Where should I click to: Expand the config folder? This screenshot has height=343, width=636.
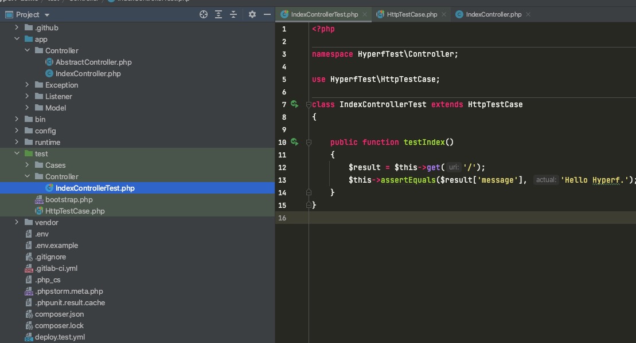(x=17, y=131)
